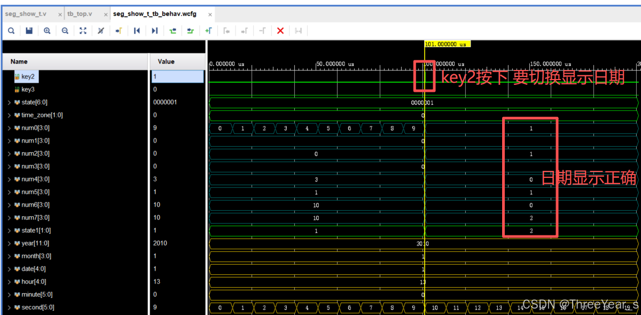
Task: Click the value 3 of num4[3:0]
Action: (155, 179)
